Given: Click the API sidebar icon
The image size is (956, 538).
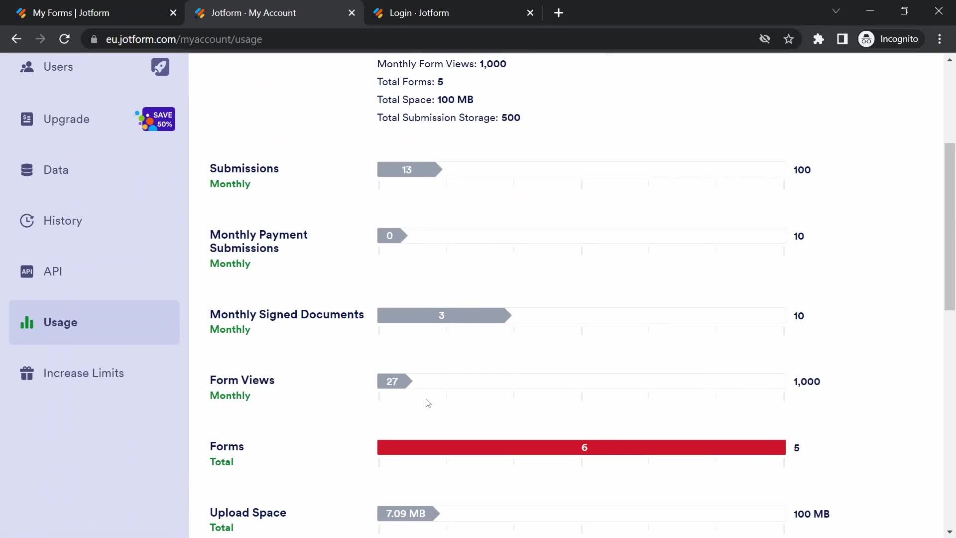Looking at the screenshot, I should click(27, 271).
